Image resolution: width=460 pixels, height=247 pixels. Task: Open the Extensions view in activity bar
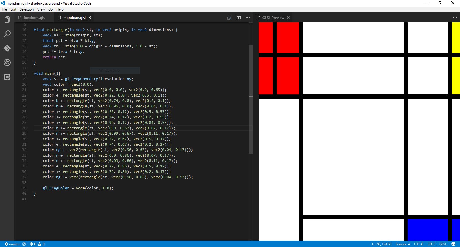coord(7,77)
